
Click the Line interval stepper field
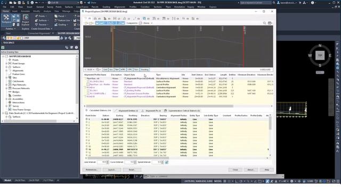pos(102,162)
